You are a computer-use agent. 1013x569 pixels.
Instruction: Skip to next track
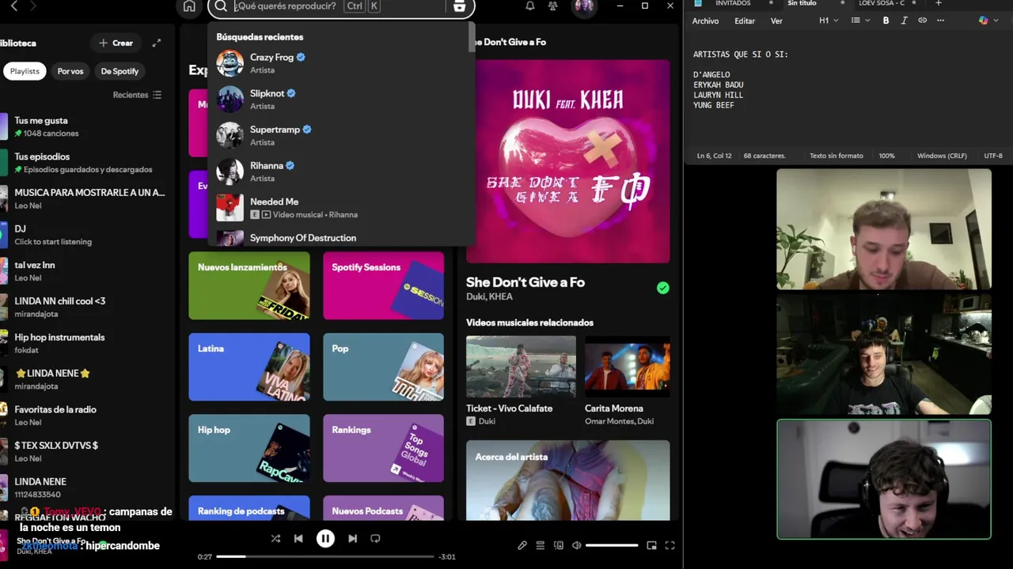click(x=352, y=538)
